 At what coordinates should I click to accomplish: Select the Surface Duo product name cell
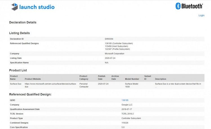(16, 84)
